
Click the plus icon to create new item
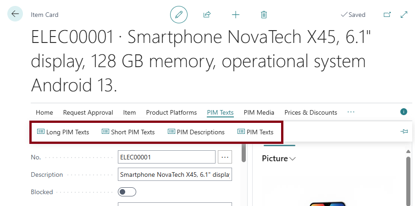(x=236, y=15)
